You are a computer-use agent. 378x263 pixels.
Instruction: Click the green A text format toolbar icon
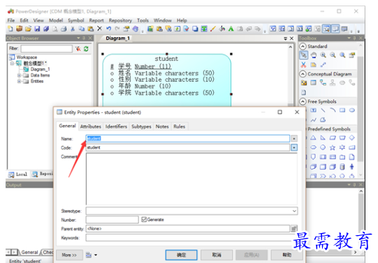point(231,29)
